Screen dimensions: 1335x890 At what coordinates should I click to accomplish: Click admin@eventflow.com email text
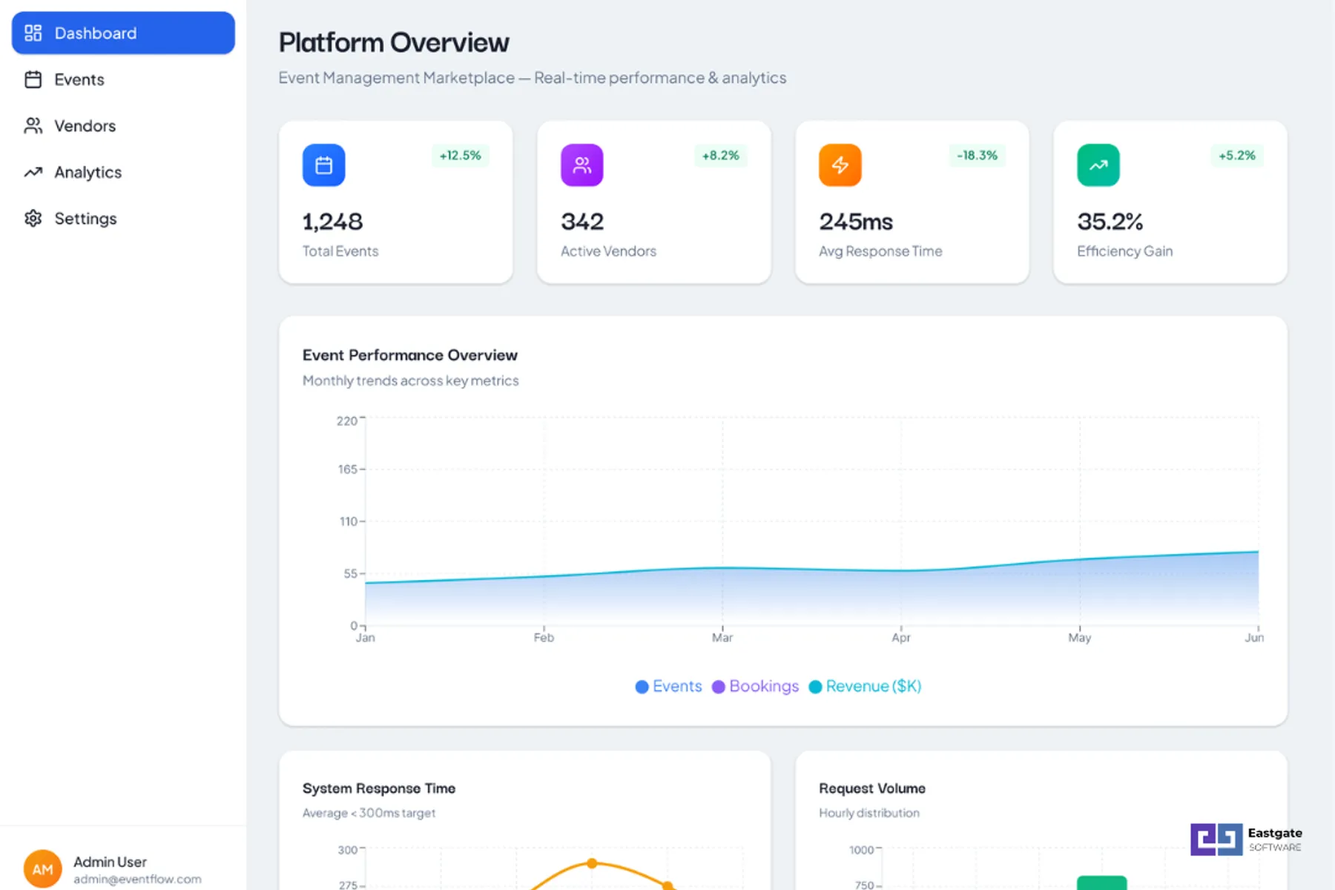(x=137, y=879)
